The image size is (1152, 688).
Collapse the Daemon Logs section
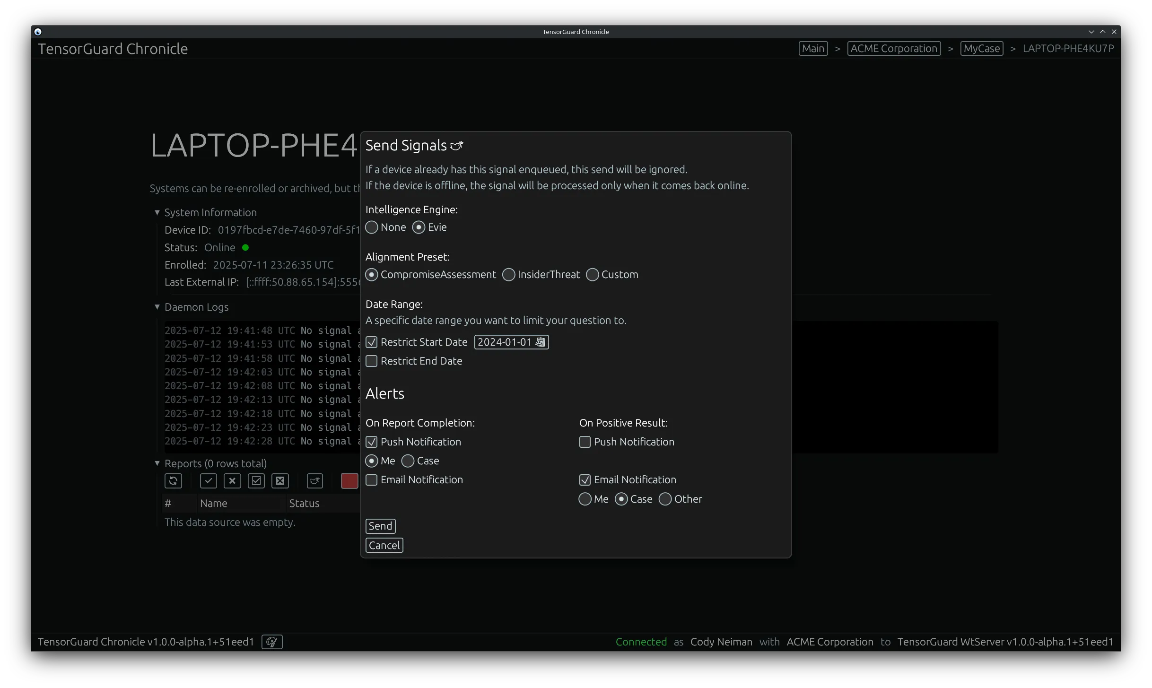tap(157, 307)
